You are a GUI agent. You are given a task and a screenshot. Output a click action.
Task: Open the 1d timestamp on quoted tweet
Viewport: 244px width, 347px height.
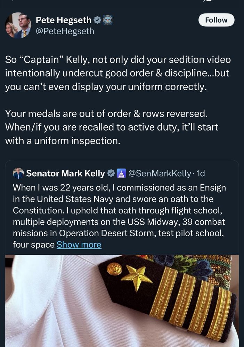201,173
